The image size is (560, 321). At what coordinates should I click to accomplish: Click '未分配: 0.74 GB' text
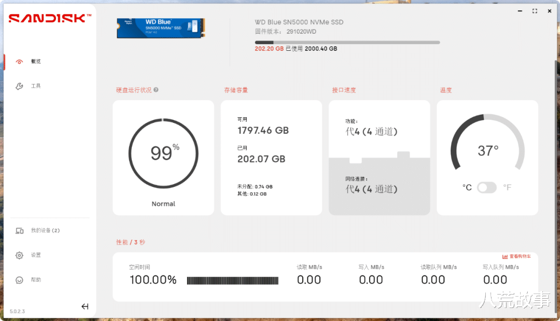coord(255,187)
